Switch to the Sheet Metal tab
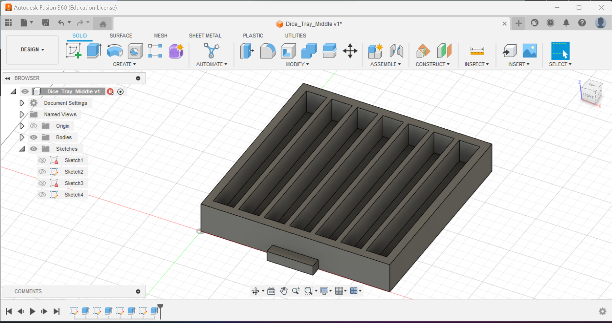Screen dimensions: 612x323 205,35
